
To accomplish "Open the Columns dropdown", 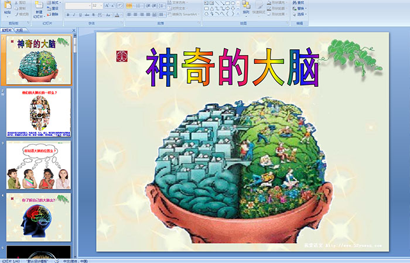I will point(162,15).
